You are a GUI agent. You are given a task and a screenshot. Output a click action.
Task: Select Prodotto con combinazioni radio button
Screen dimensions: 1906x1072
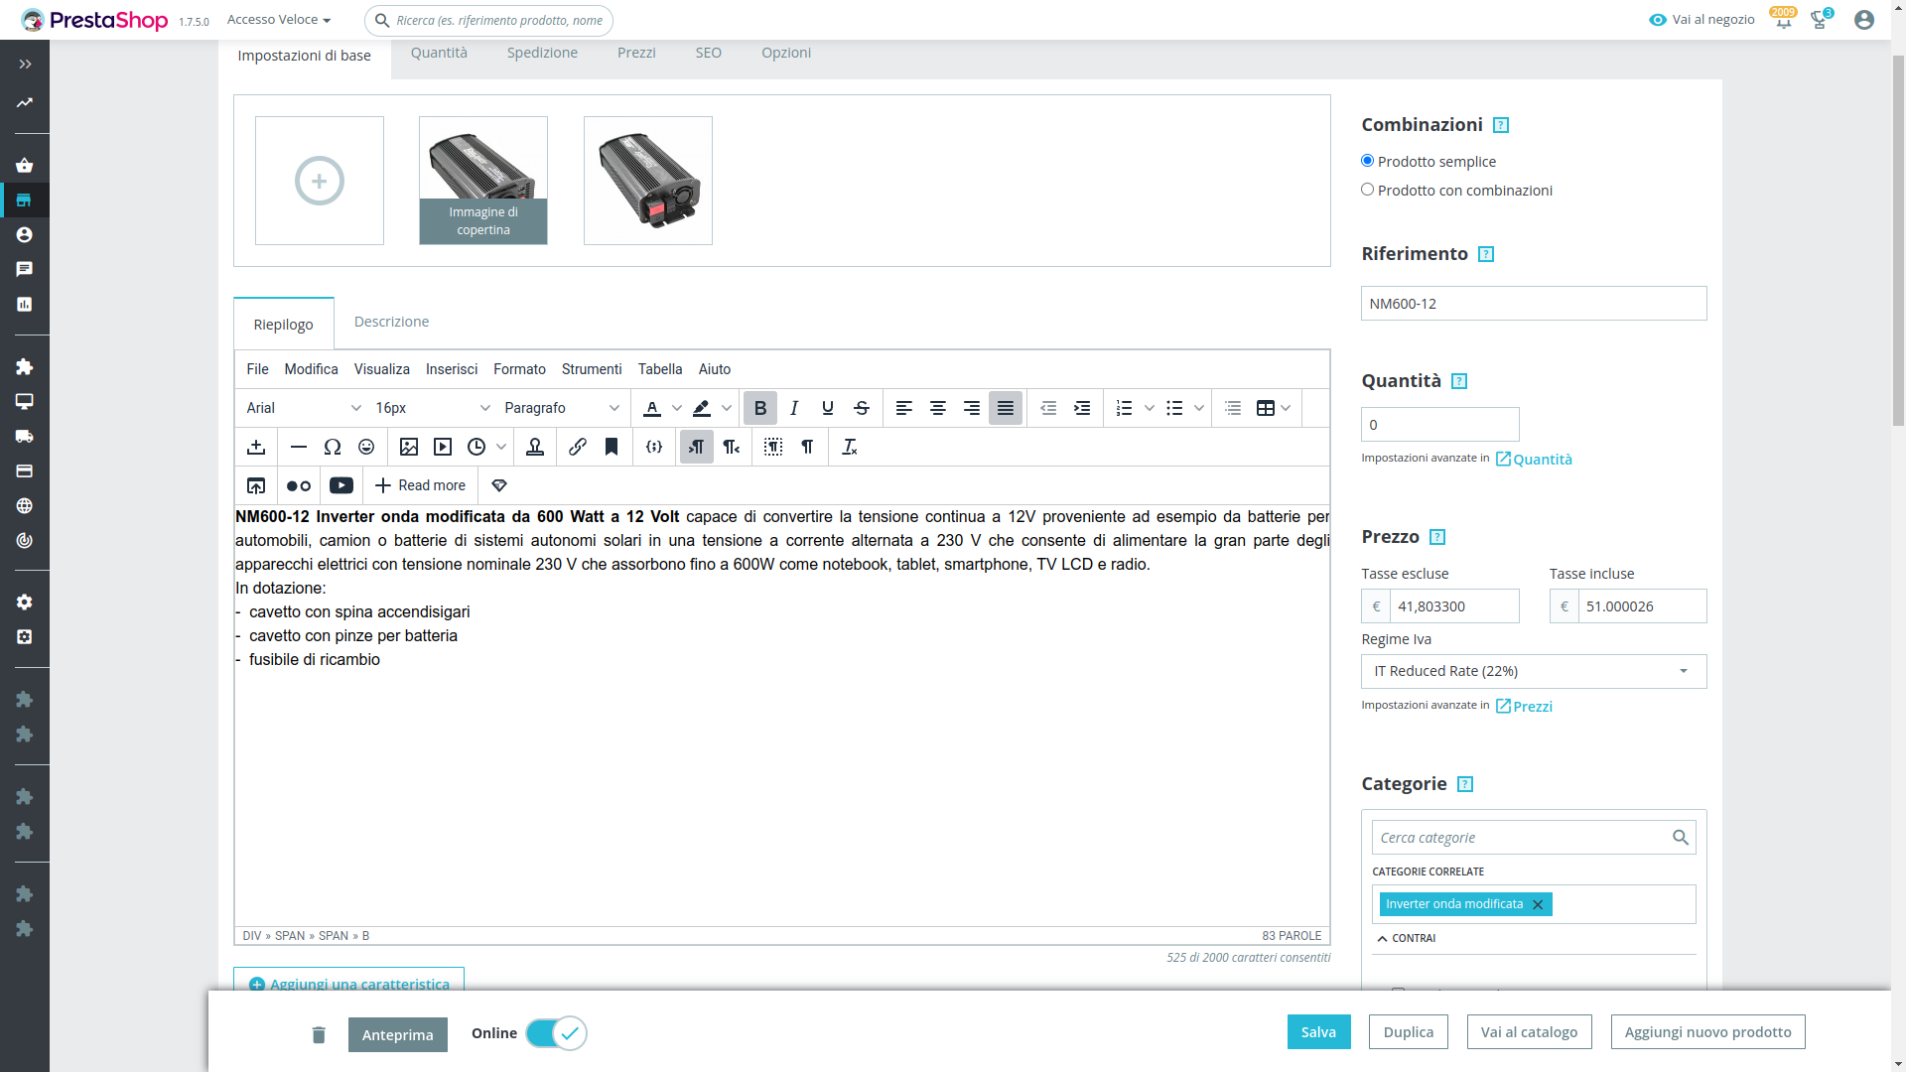tap(1367, 190)
